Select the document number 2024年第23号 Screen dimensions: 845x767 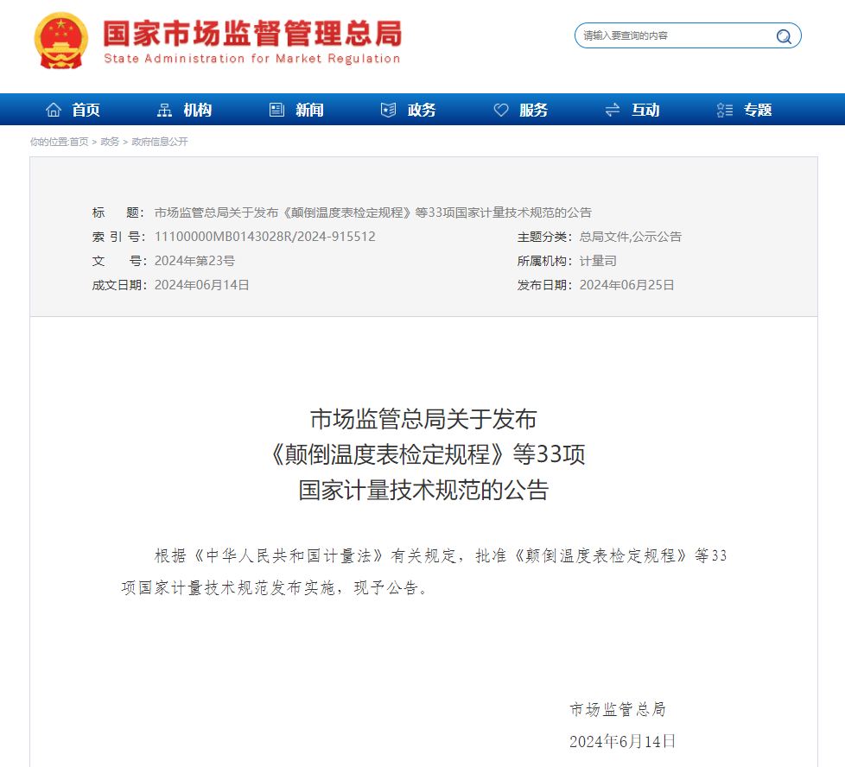point(194,261)
